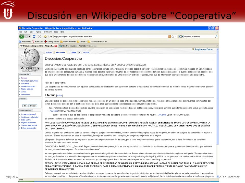245x183 pixels.
Task: Open the Edit menu
Action: coord(26,32)
